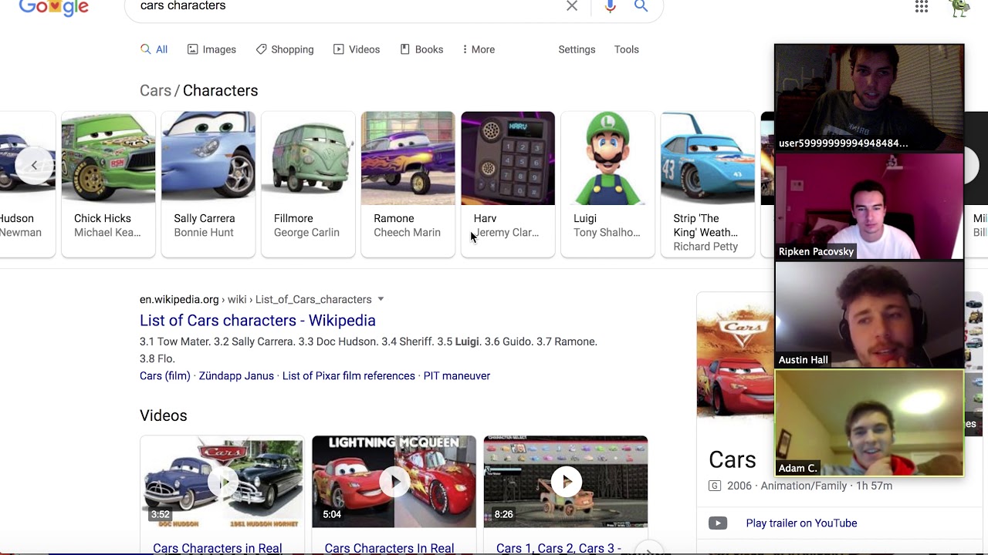
Task: Open the Google apps grid
Action: tap(922, 7)
